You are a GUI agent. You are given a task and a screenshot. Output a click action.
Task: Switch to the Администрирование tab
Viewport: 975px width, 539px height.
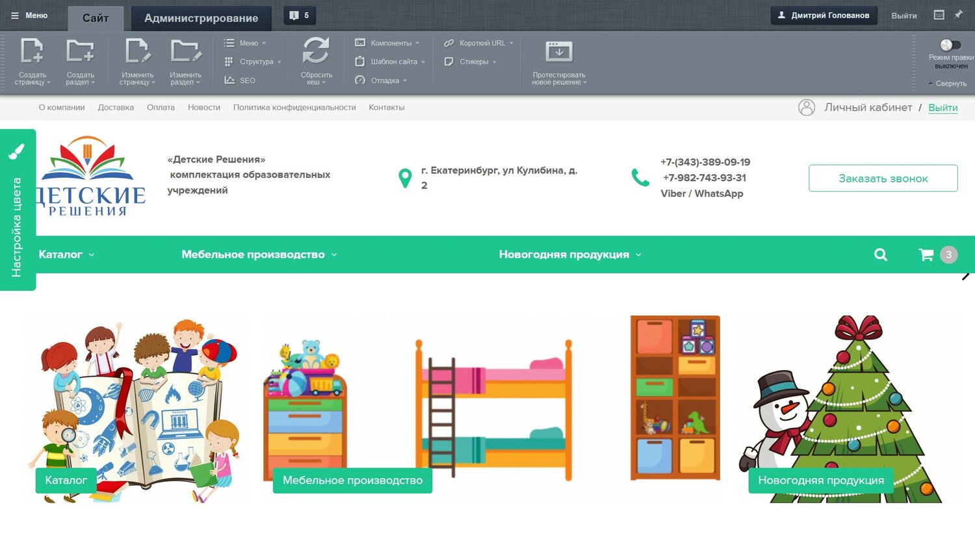[201, 18]
